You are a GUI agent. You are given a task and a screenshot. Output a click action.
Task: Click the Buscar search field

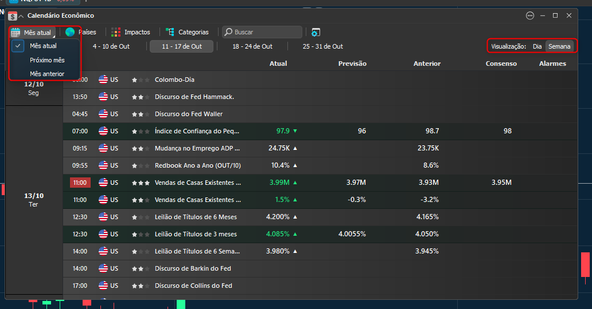point(262,32)
